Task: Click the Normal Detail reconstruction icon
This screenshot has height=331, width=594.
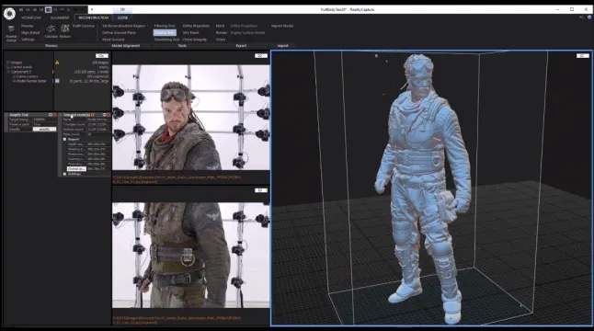Action: 11,33
